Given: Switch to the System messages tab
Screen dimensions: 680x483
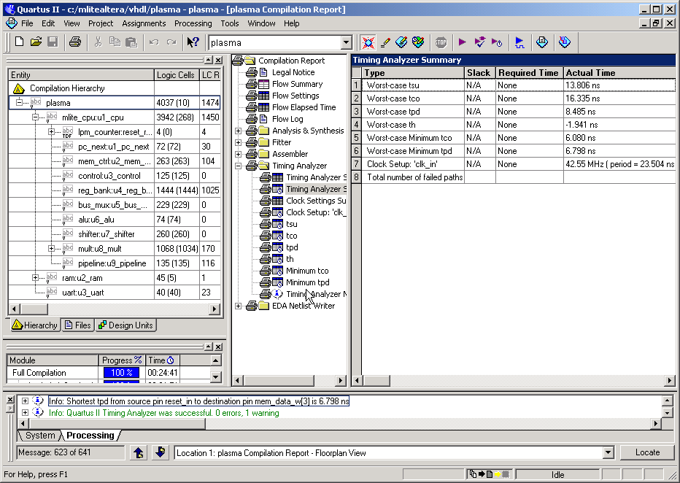Looking at the screenshot, I should click(x=40, y=436).
